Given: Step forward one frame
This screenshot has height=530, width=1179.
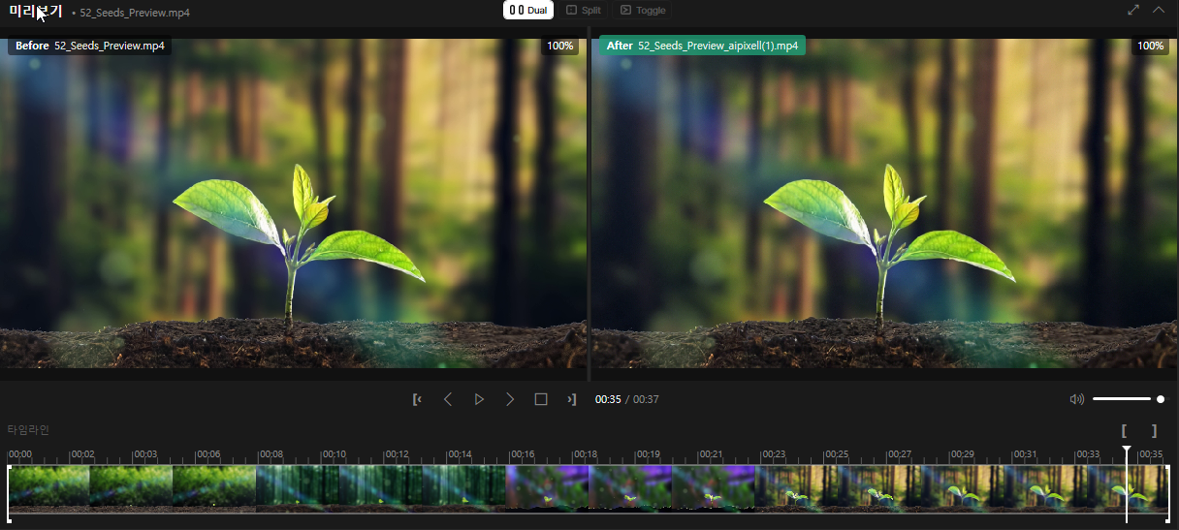Looking at the screenshot, I should click(510, 399).
